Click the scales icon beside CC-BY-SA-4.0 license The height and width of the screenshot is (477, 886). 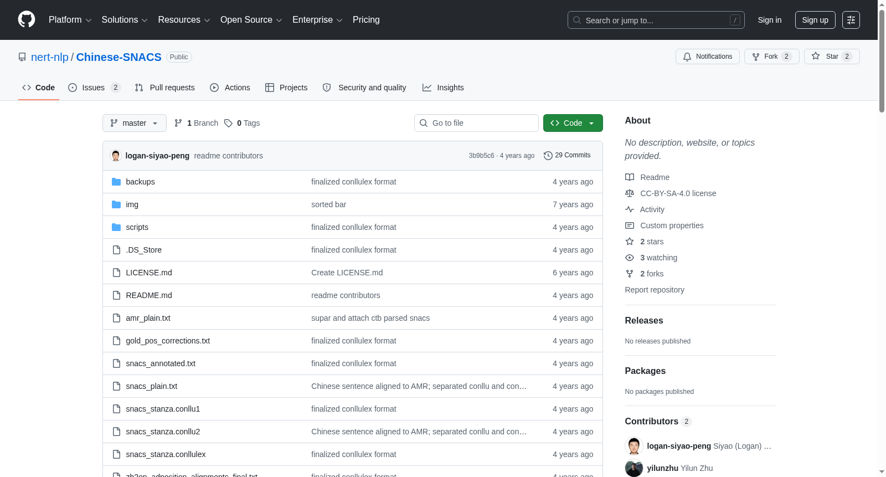630,193
